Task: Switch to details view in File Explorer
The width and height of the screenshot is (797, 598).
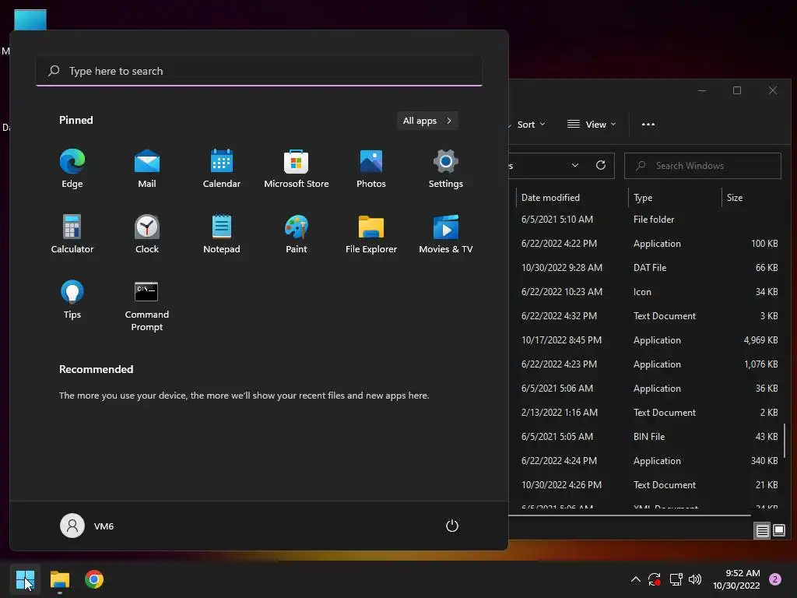Action: coord(762,531)
